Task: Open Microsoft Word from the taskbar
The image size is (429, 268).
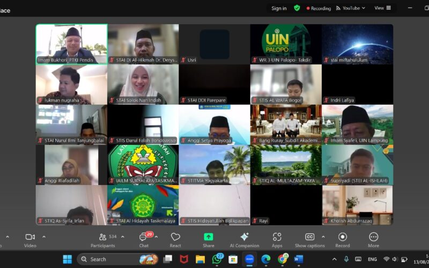Action: click(x=299, y=259)
